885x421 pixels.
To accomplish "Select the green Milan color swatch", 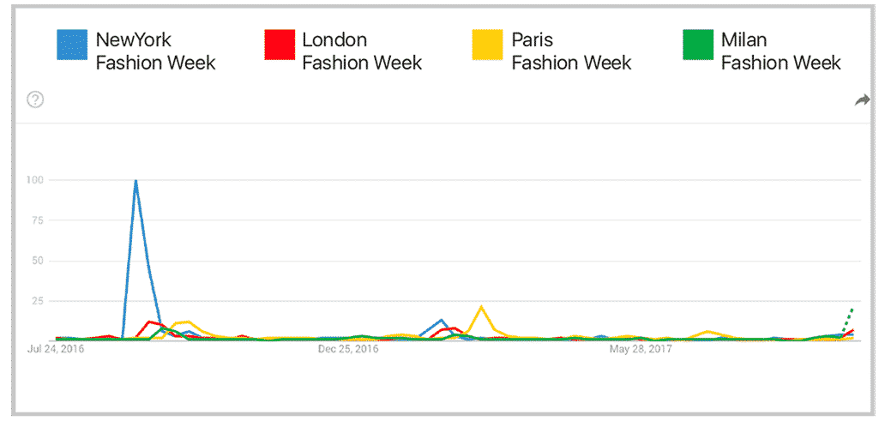I will [x=696, y=45].
